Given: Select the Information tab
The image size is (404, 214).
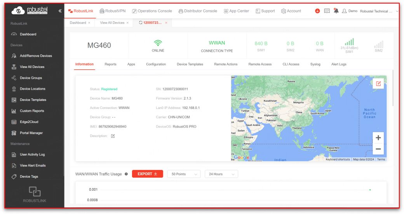Looking at the screenshot, I should (x=85, y=64).
